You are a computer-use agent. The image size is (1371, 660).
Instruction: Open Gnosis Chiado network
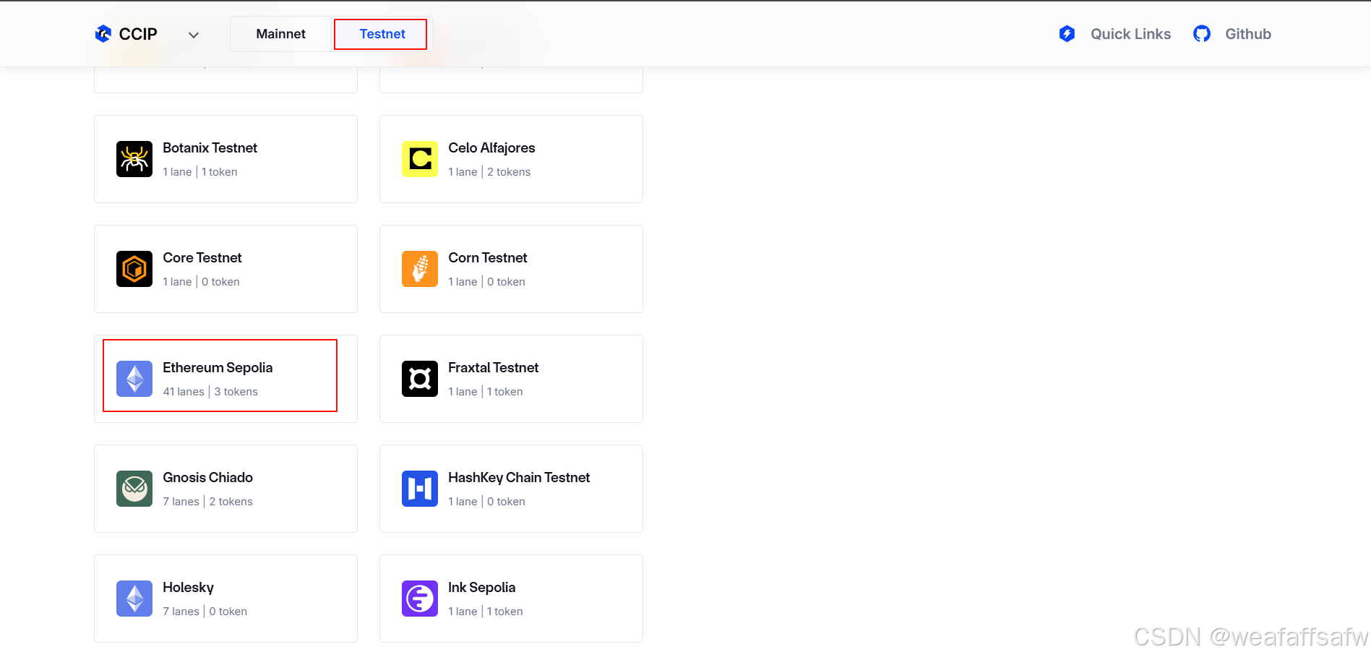pyautogui.click(x=225, y=489)
